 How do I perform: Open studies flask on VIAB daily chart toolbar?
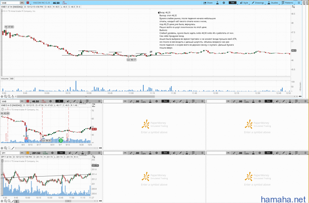pos(80,101)
